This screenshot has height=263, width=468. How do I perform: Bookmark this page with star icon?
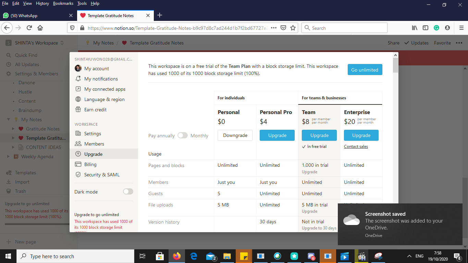(x=293, y=28)
